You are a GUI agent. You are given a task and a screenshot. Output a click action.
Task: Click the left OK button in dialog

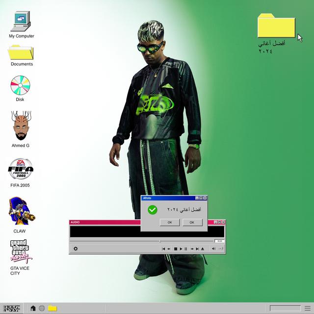(169, 222)
